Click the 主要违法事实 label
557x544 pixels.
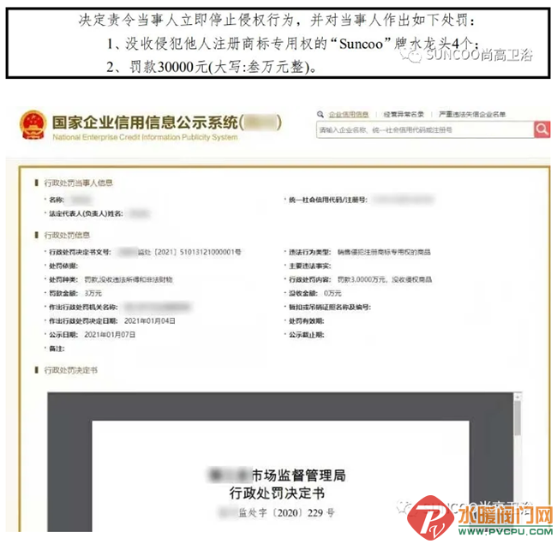tap(309, 266)
